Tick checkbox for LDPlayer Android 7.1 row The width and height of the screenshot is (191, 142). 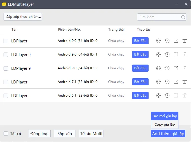point(6,82)
